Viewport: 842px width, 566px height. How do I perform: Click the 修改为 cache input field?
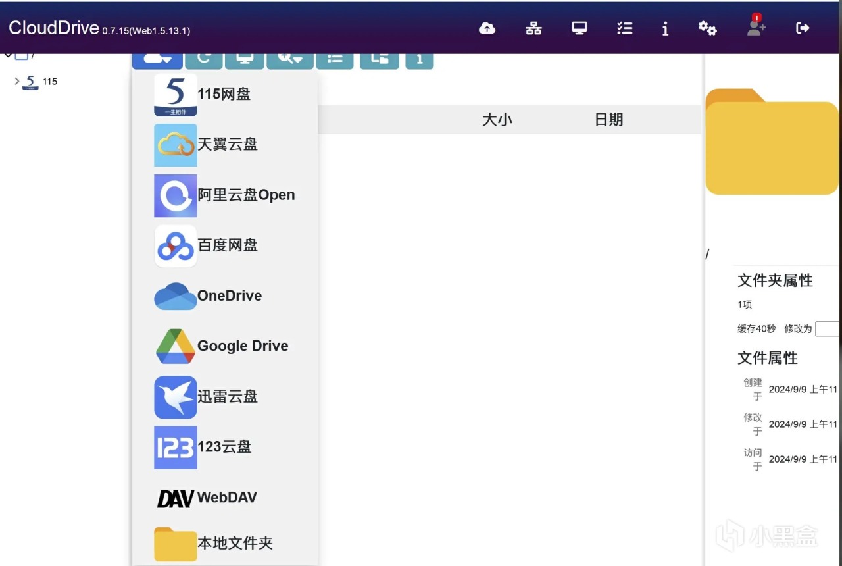pos(828,328)
